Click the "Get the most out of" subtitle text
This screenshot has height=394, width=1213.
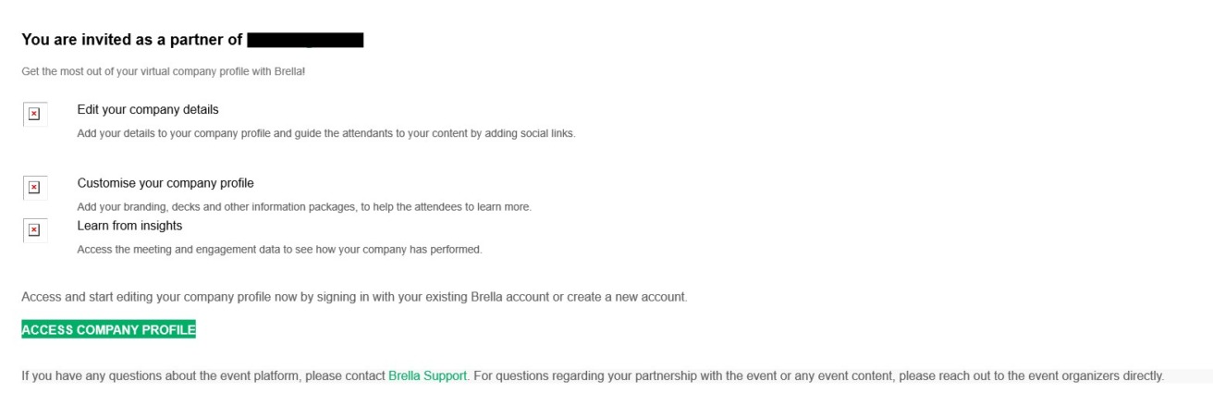[163, 71]
